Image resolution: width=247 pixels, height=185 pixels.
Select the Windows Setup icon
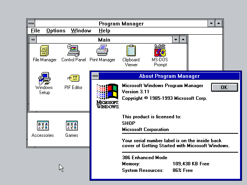pyautogui.click(x=44, y=78)
